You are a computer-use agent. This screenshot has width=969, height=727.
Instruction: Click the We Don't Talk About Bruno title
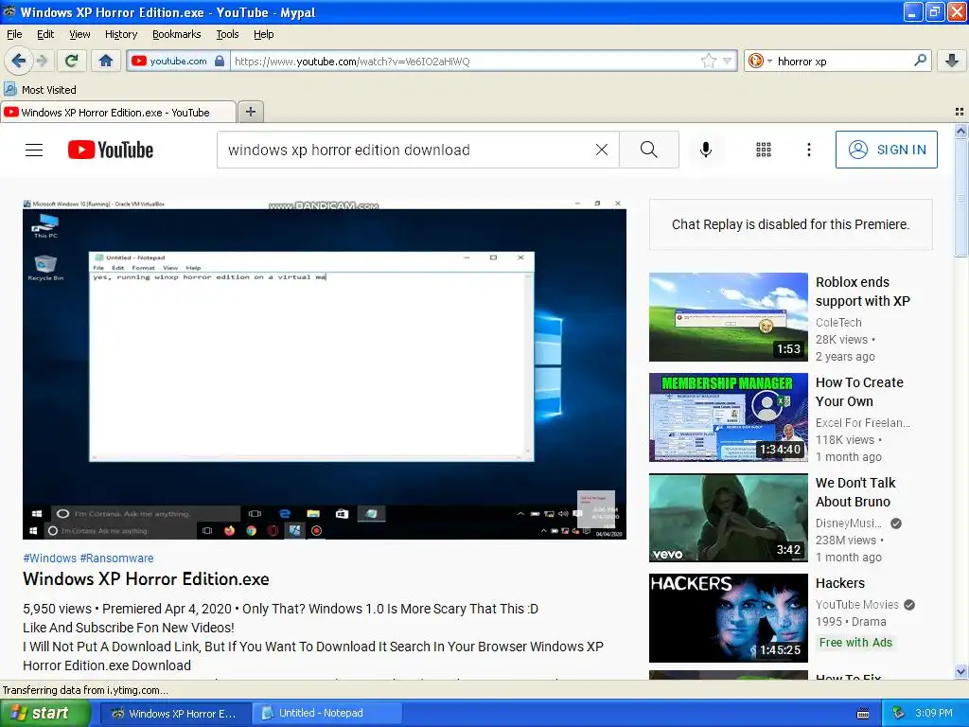[855, 492]
